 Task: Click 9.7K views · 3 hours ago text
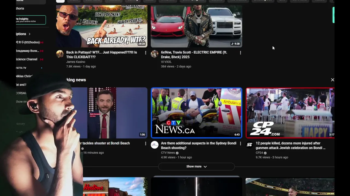[x=272, y=157]
